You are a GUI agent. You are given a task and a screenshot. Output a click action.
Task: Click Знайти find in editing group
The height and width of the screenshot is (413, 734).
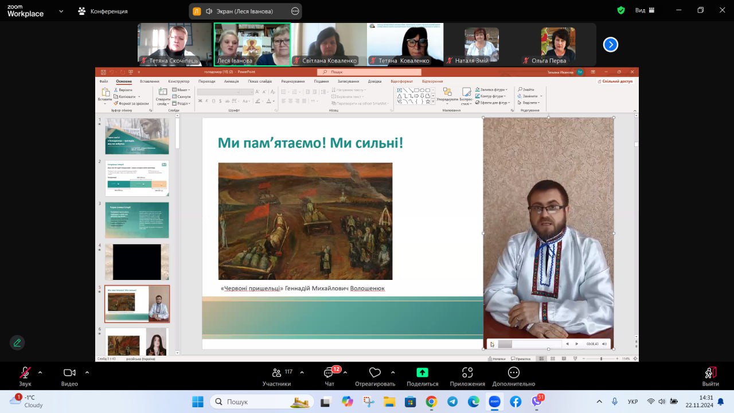(526, 90)
